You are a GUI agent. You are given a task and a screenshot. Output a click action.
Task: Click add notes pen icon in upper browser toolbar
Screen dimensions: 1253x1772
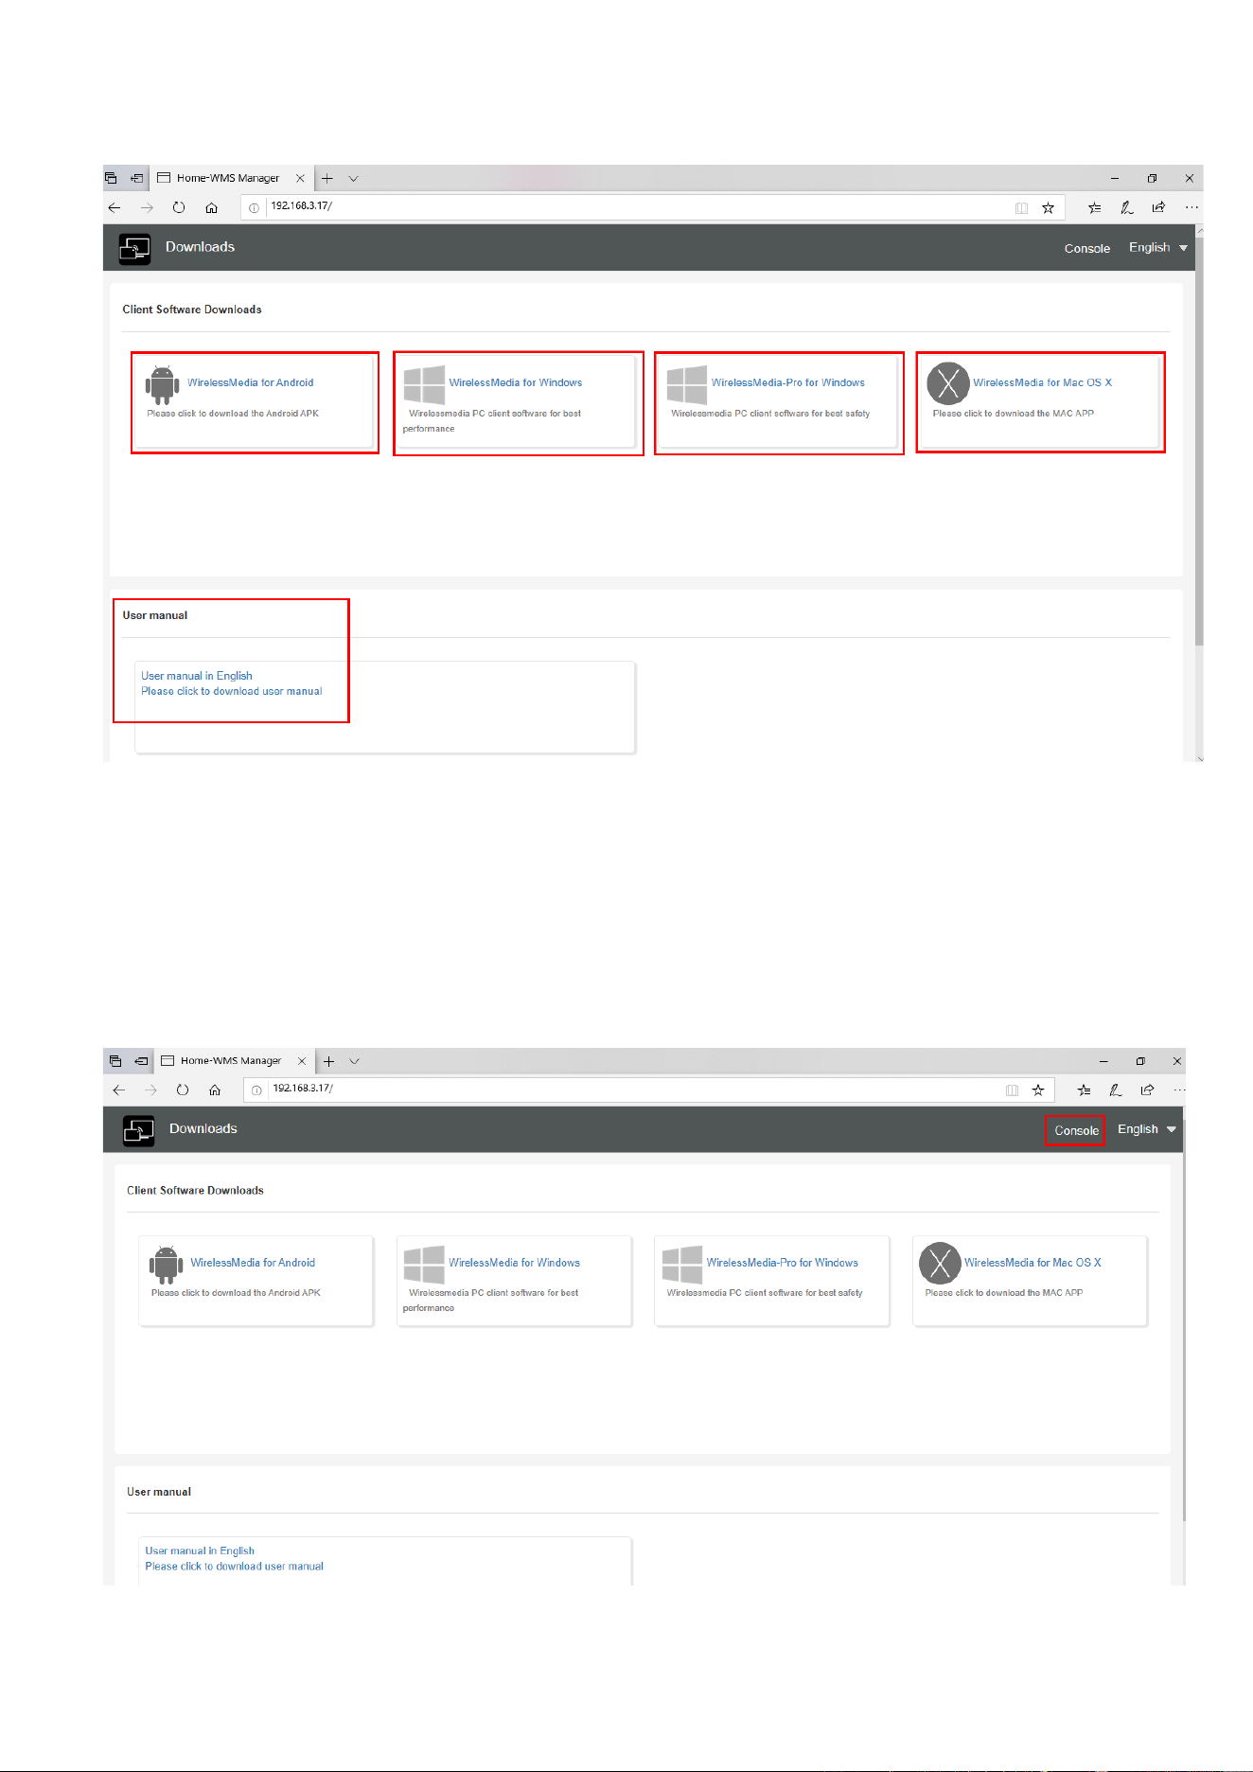(x=1126, y=207)
